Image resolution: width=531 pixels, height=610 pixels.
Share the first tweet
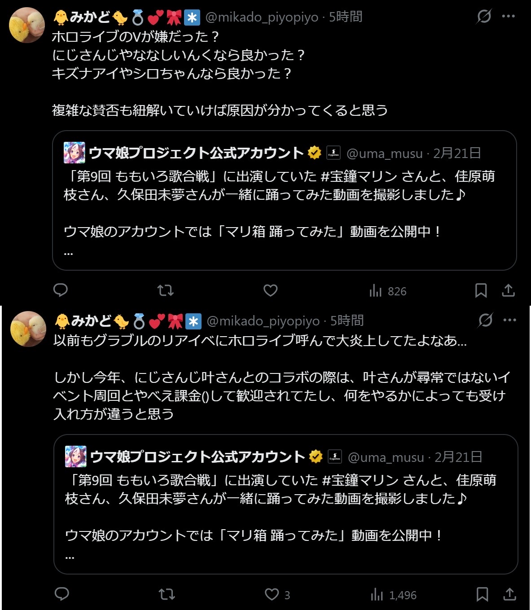coord(508,290)
